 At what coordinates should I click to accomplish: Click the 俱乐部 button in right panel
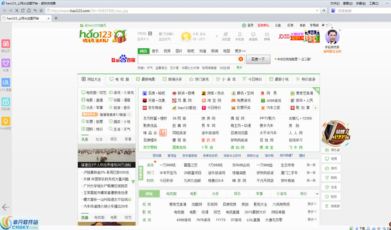tap(331, 150)
